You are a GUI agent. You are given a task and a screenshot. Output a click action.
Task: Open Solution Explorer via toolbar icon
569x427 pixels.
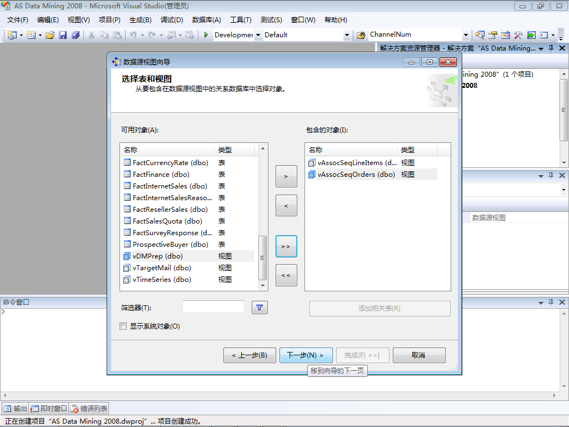pyautogui.click(x=480, y=35)
